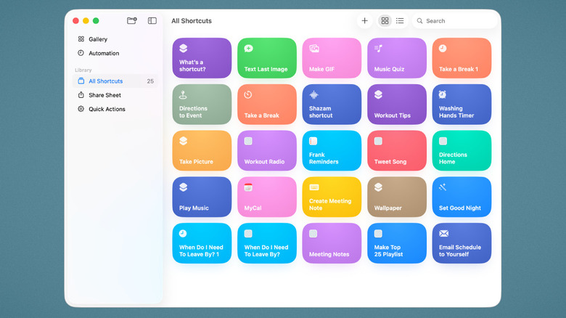This screenshot has width=566, height=318.
Task: Open the Make Top 25 Playlist tile
Action: click(397, 243)
